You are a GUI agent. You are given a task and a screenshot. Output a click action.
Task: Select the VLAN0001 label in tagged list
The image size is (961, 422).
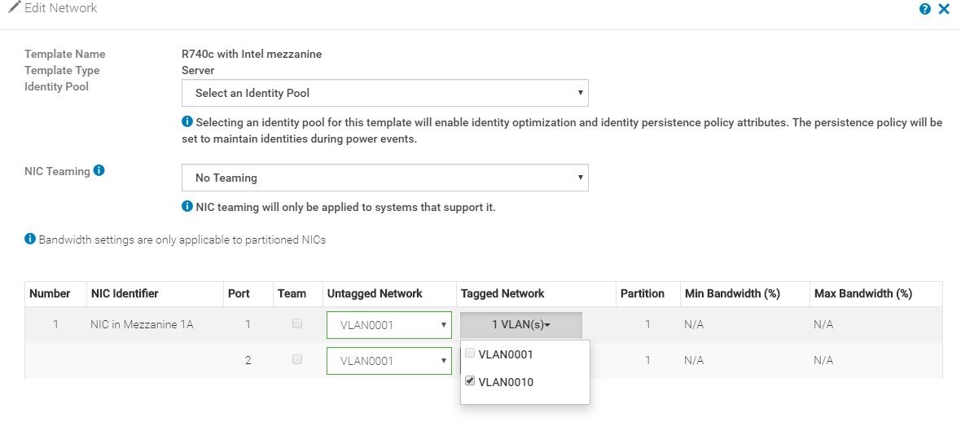coord(506,354)
